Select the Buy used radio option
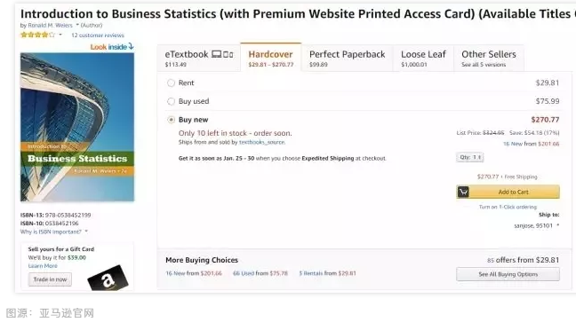576x322 pixels. point(171,101)
